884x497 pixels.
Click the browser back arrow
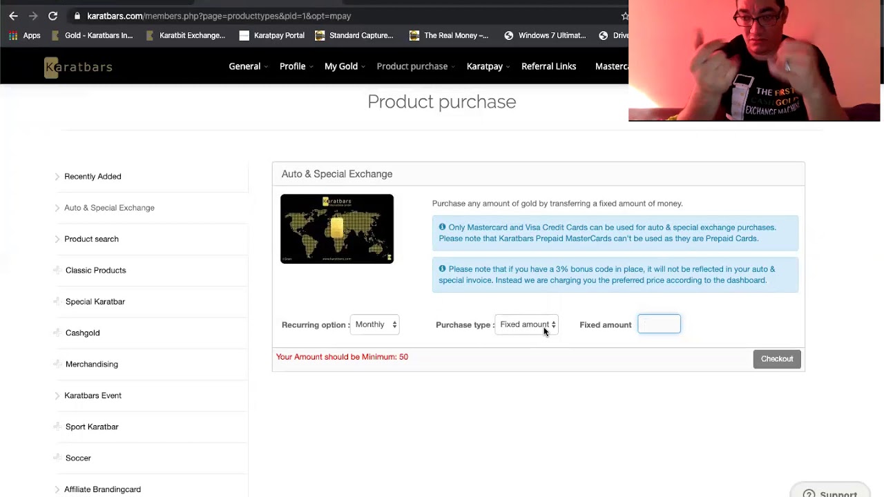pos(13,16)
